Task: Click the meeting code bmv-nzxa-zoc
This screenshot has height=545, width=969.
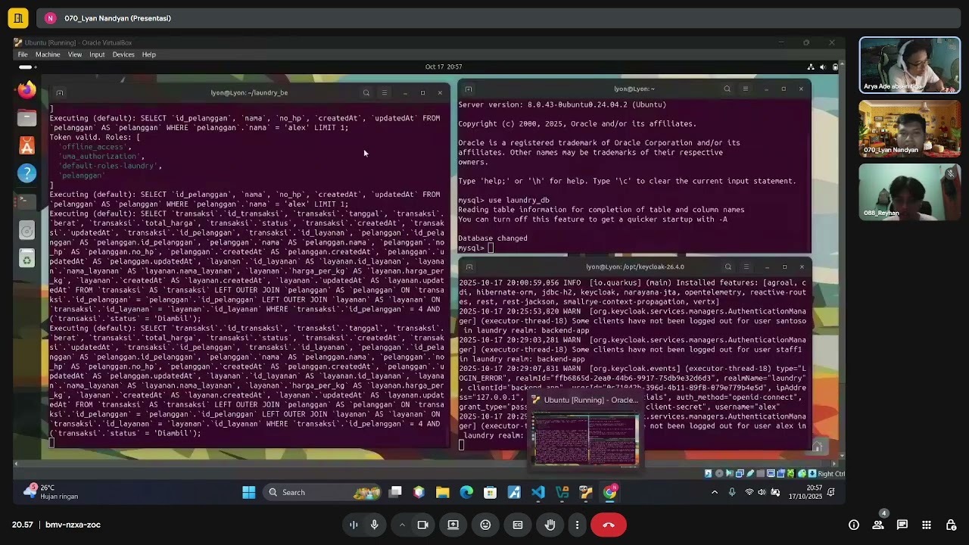Action: click(73, 525)
